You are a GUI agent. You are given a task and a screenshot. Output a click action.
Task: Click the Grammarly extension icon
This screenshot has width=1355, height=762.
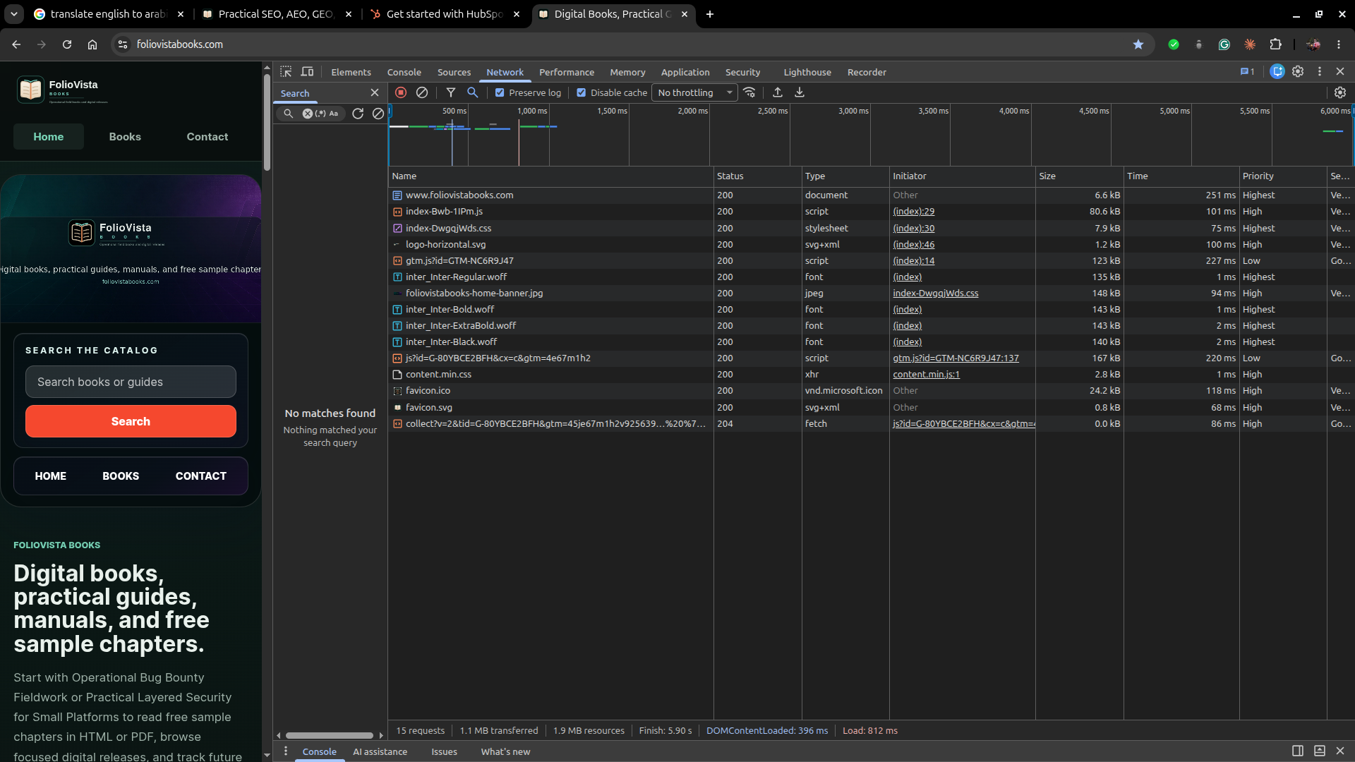(x=1224, y=44)
